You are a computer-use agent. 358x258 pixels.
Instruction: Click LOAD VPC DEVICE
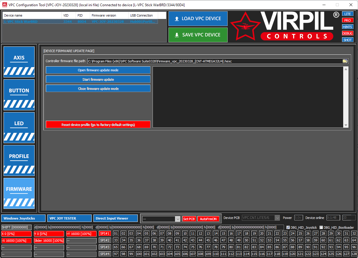tap(198, 19)
